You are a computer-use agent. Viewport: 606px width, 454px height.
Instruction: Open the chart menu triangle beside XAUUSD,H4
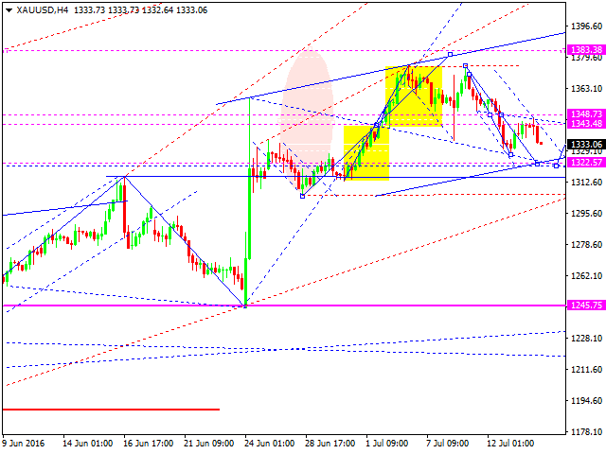9,10
